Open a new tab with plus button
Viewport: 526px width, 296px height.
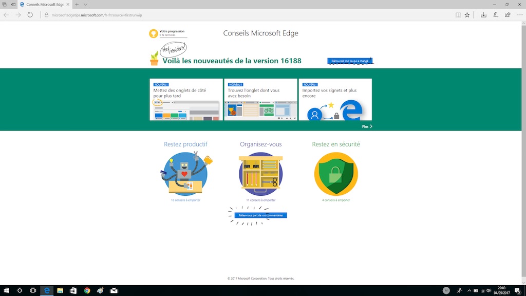[77, 4]
